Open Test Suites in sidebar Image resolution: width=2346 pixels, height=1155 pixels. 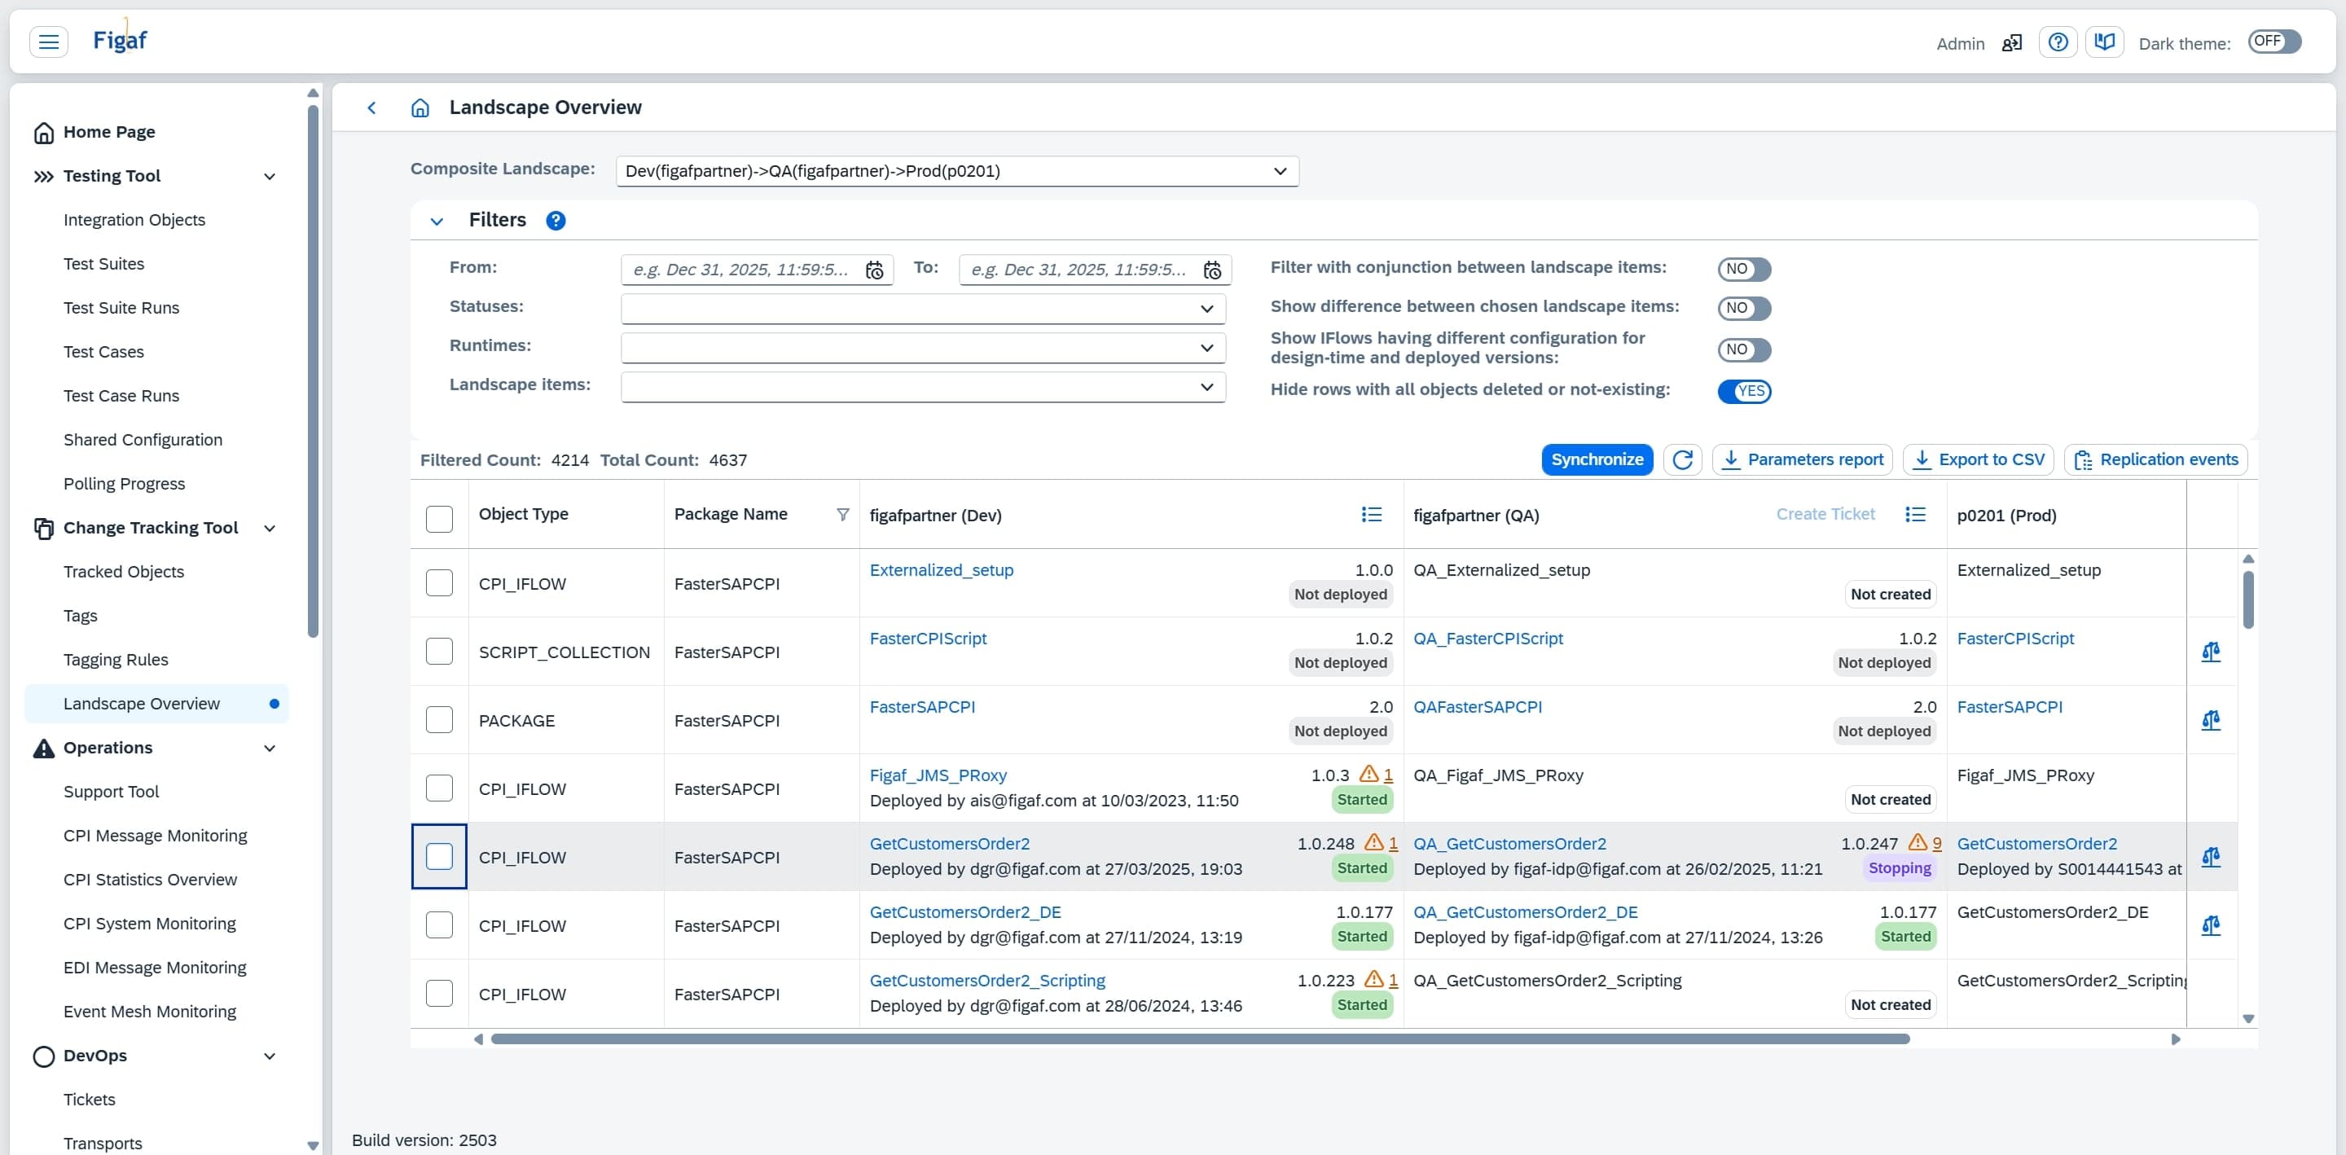[103, 263]
